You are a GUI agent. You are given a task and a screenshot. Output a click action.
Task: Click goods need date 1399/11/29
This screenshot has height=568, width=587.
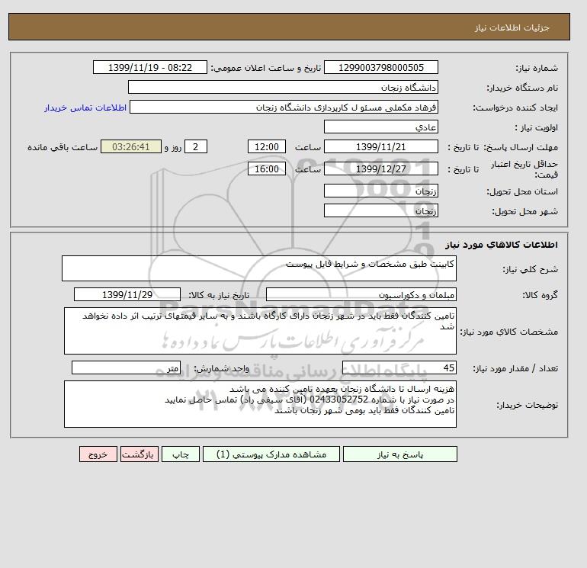coord(127,294)
